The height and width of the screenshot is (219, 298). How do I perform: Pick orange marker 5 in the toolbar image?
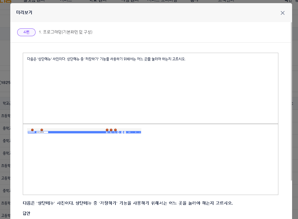(x=115, y=130)
